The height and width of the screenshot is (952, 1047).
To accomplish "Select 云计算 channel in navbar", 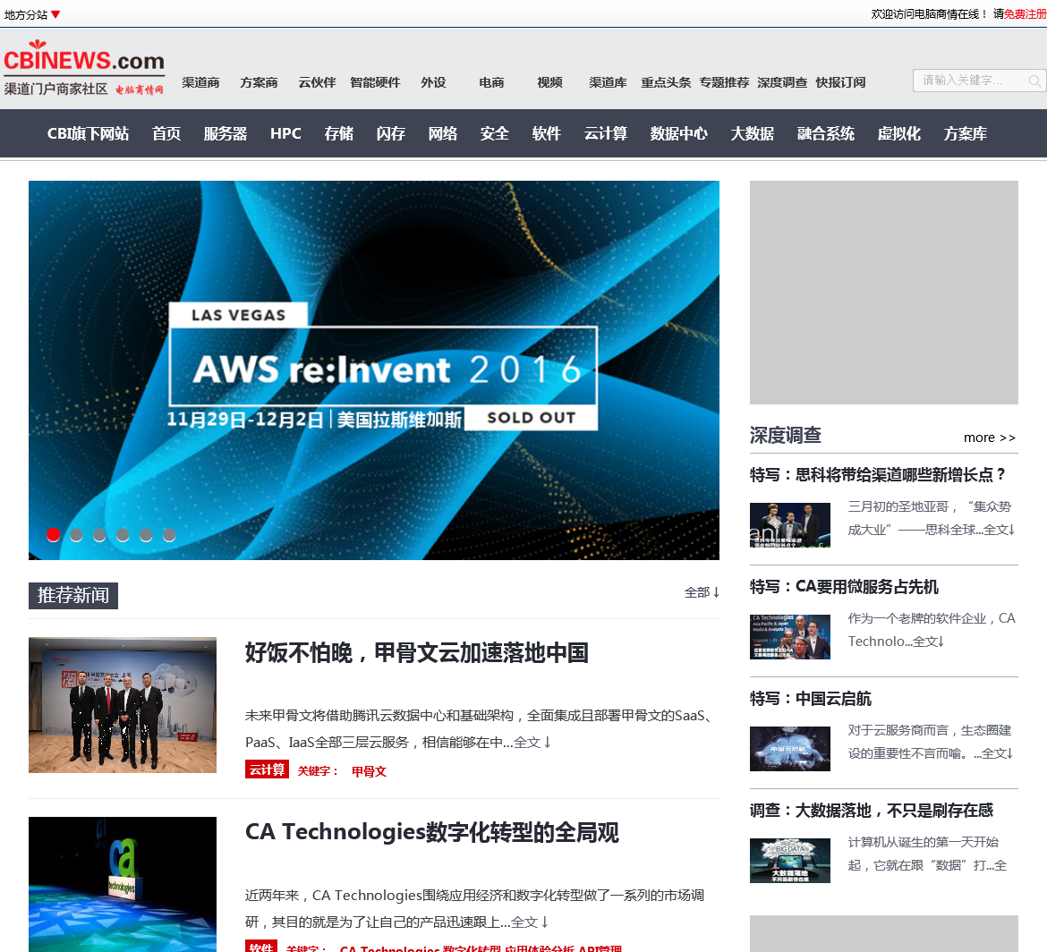I will pyautogui.click(x=606, y=133).
